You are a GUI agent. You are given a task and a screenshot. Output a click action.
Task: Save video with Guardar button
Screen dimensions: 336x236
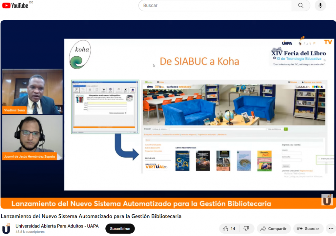pyautogui.click(x=308, y=228)
